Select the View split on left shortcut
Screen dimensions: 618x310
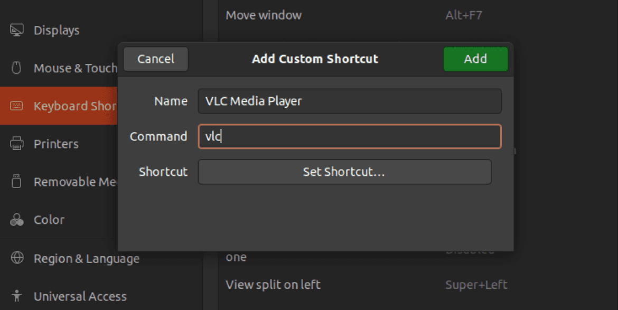pyautogui.click(x=273, y=284)
